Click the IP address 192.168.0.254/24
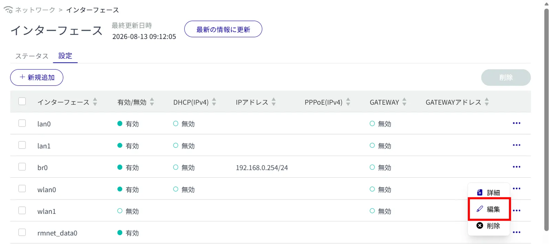 (262, 168)
